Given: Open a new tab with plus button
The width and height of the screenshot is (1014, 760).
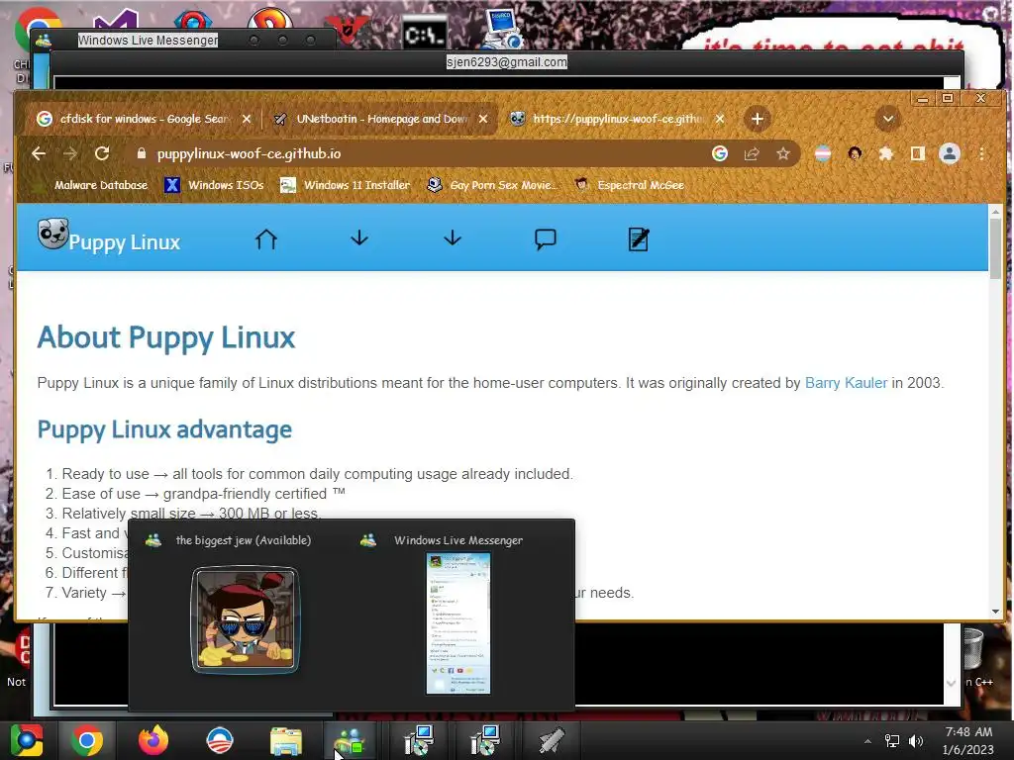Looking at the screenshot, I should 758,119.
